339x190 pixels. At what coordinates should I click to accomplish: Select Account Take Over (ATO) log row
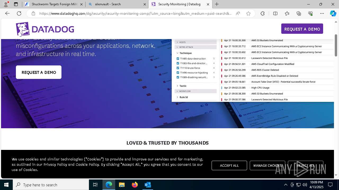(277, 82)
